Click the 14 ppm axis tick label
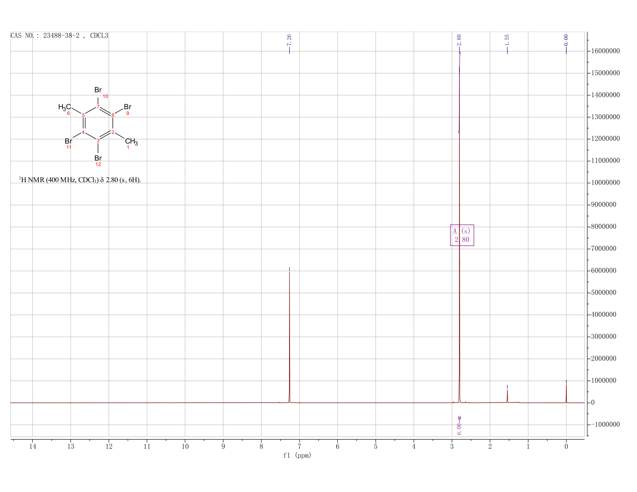Image resolution: width=637 pixels, height=492 pixels. [32, 446]
